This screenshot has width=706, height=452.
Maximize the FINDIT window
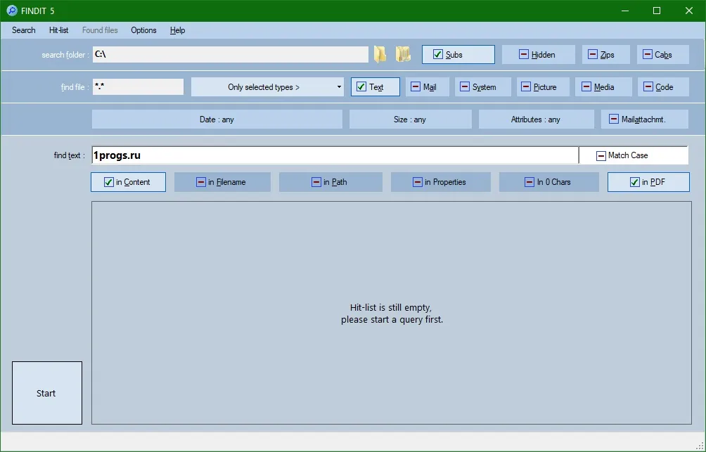pos(657,11)
